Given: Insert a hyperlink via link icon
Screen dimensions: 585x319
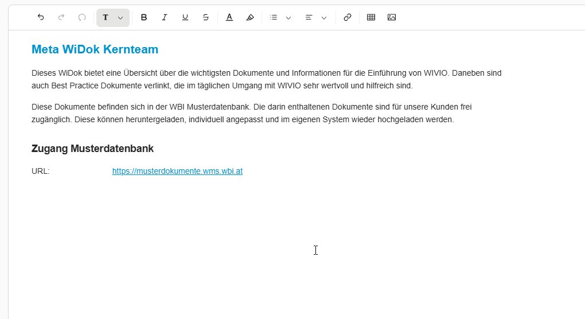Looking at the screenshot, I should (x=348, y=17).
